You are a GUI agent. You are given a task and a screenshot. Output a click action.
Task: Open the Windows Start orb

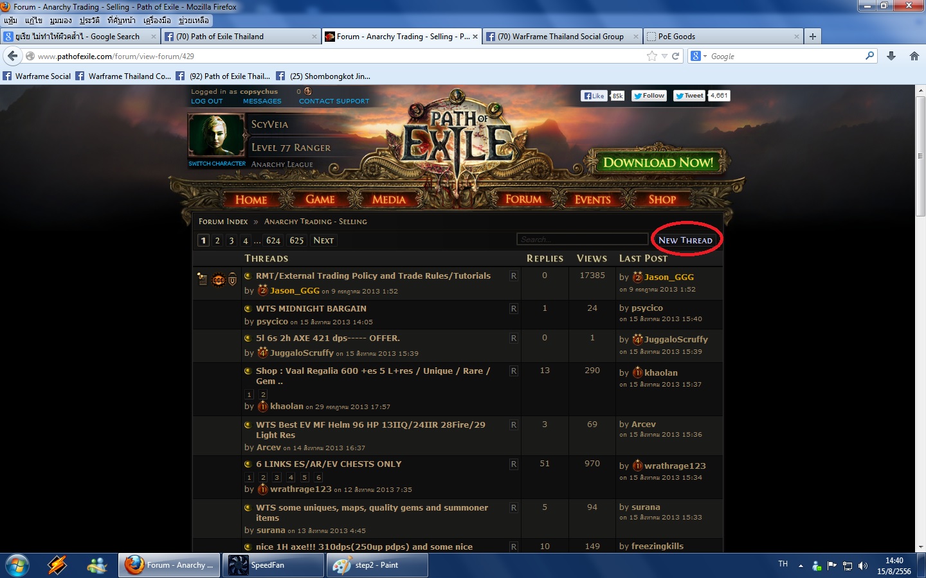pos(17,565)
